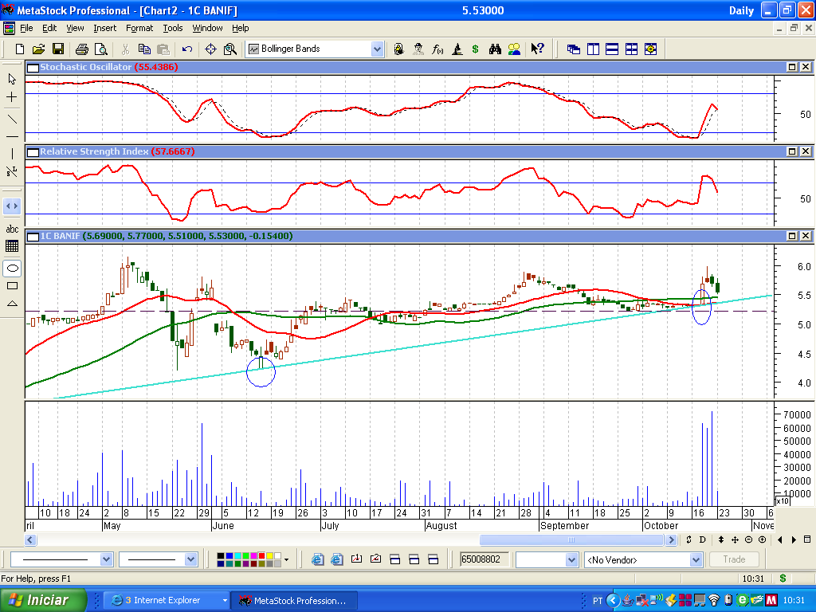Open The Explorer binoculars tool
This screenshot has width=816, height=612.
[495, 49]
